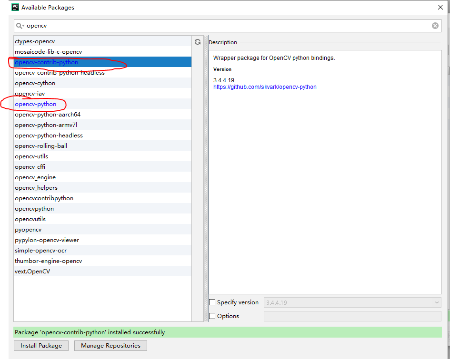Image resolution: width=450 pixels, height=359 pixels.
Task: Enable the Specify version checkbox
Action: (x=212, y=302)
